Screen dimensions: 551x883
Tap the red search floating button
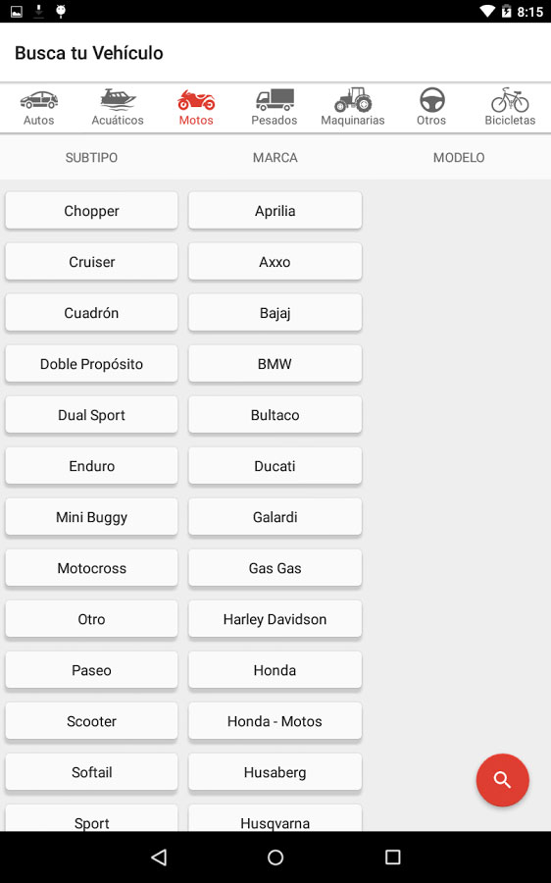[x=503, y=780]
